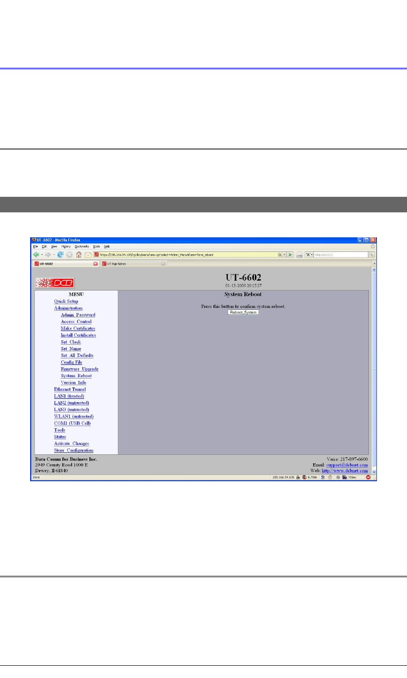Screen dimensions: 407x678
Task: Open Make Certificates link
Action: (x=78, y=328)
